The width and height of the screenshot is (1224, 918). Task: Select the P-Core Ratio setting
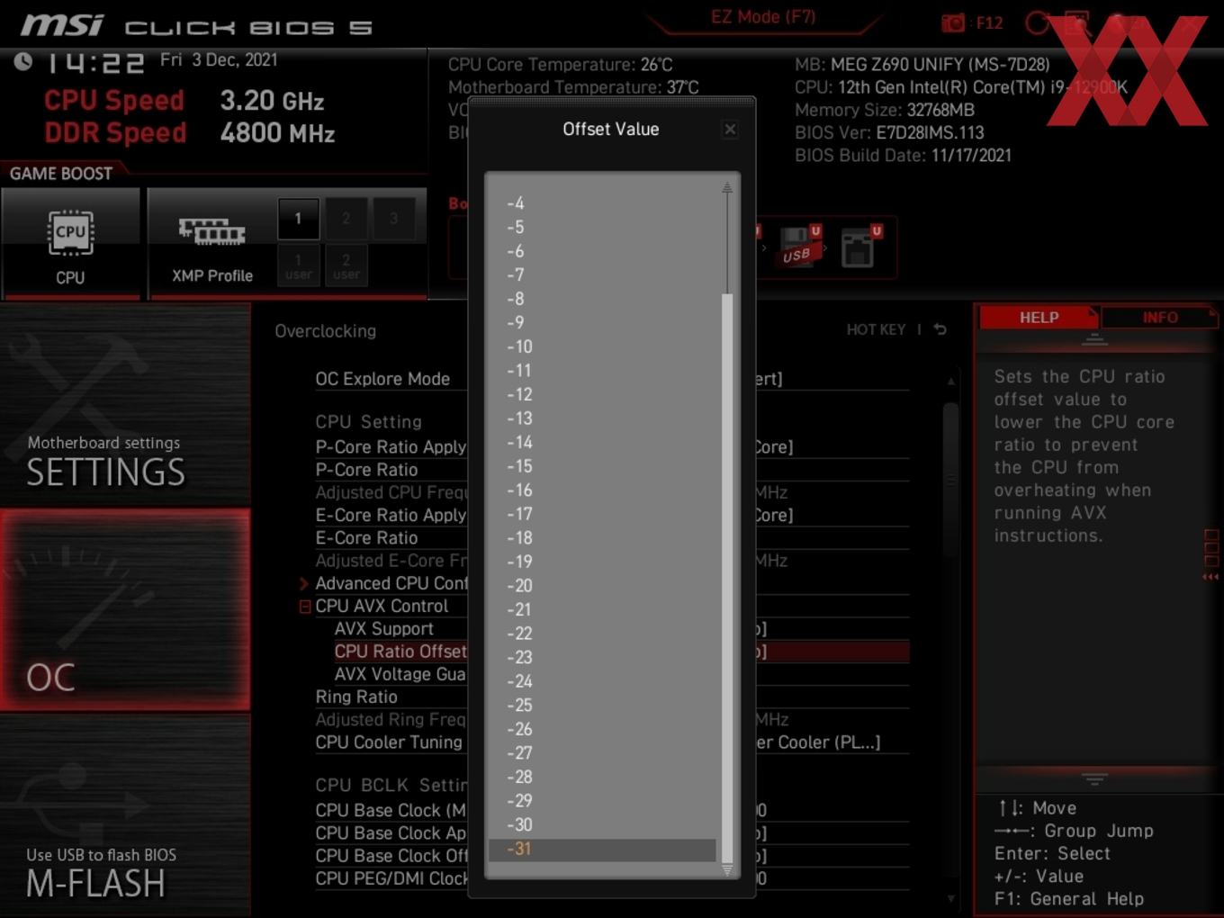tap(366, 470)
